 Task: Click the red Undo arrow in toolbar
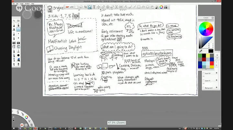tap(67, 7)
